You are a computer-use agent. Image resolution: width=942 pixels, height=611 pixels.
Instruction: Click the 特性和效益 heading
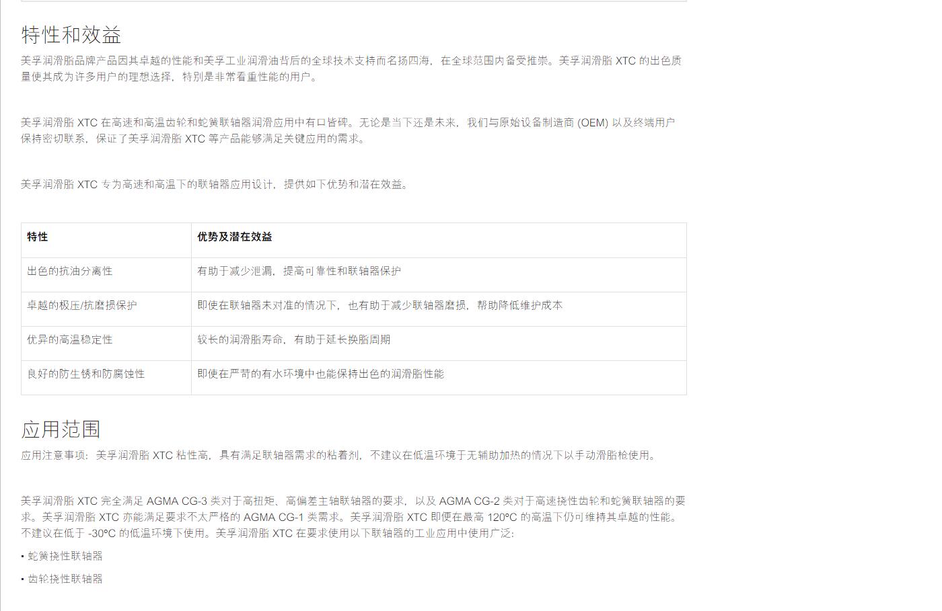coord(71,34)
